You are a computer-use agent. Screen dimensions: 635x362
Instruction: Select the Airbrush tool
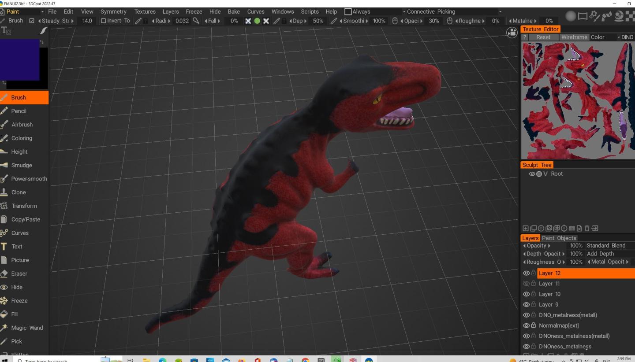(x=24, y=125)
